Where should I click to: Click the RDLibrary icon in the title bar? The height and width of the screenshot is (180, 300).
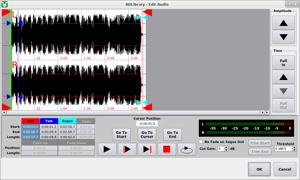click(4, 4)
